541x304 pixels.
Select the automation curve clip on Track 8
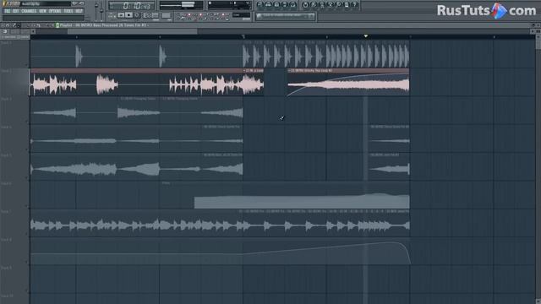click(221, 252)
